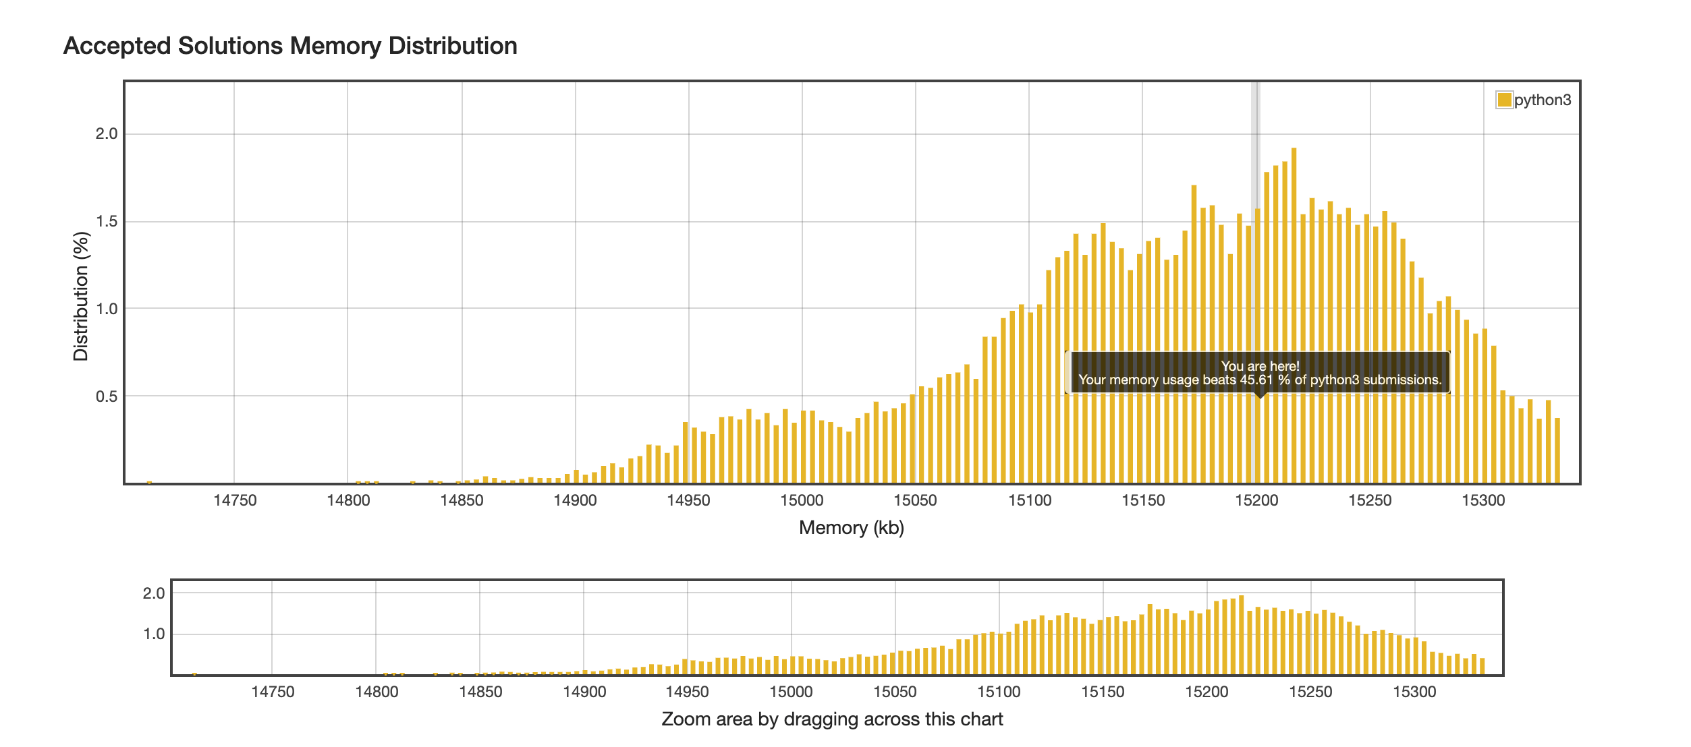Click the 'Memory (kb)' axis title

[851, 528]
